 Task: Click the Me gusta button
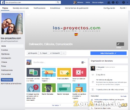coord(33,53)
